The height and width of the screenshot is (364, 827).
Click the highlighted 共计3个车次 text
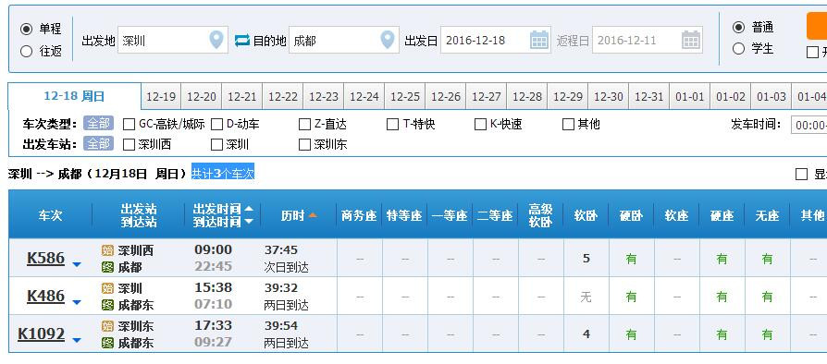(223, 172)
